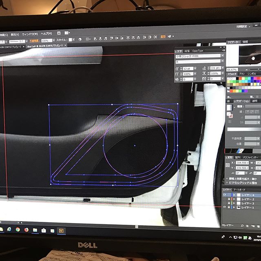The width and height of the screenshot is (261, 261).
Task: Click the horizontal align left icon
Action: [x=95, y=39]
